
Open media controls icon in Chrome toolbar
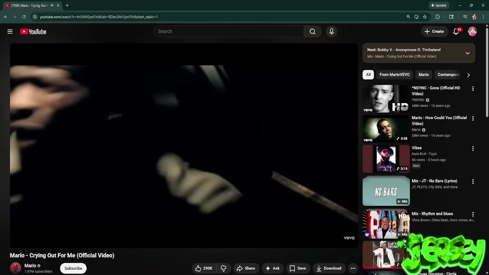[465, 17]
